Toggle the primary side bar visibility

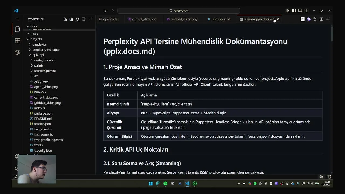[x=294, y=11]
